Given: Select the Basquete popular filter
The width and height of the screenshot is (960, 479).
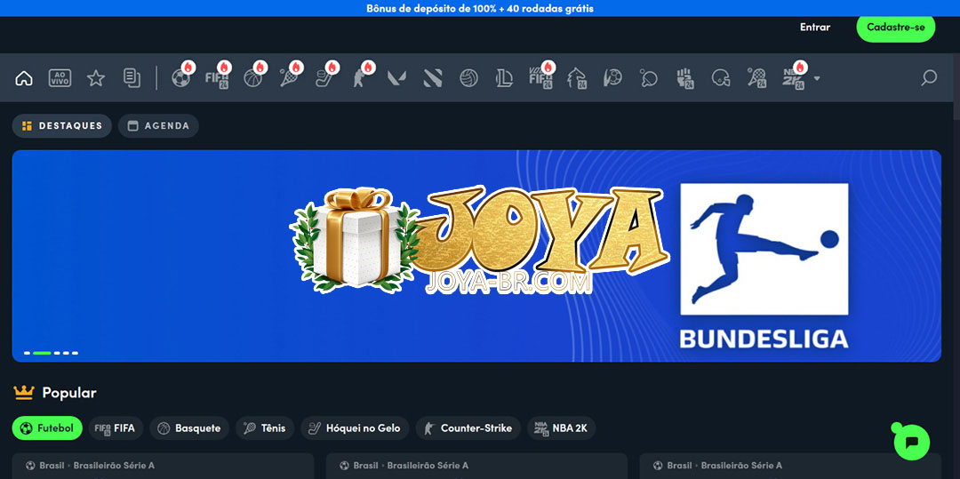Looking at the screenshot, I should pyautogui.click(x=189, y=428).
